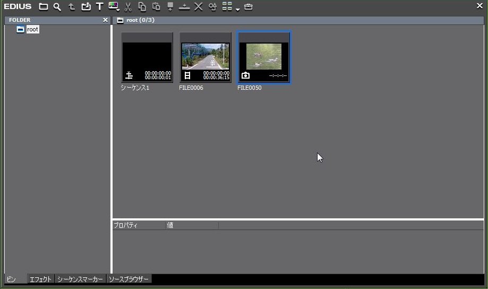Viewport: 488px width, 289px height.
Task: Open the search magnifier tool
Action: click(x=57, y=7)
